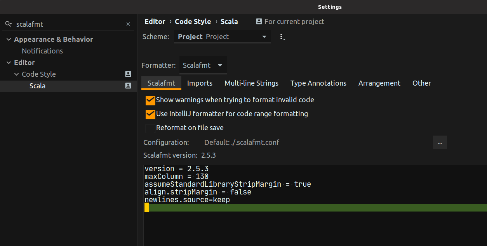The width and height of the screenshot is (487, 246).
Task: Click the Configuration path field
Action: pyautogui.click(x=317, y=143)
